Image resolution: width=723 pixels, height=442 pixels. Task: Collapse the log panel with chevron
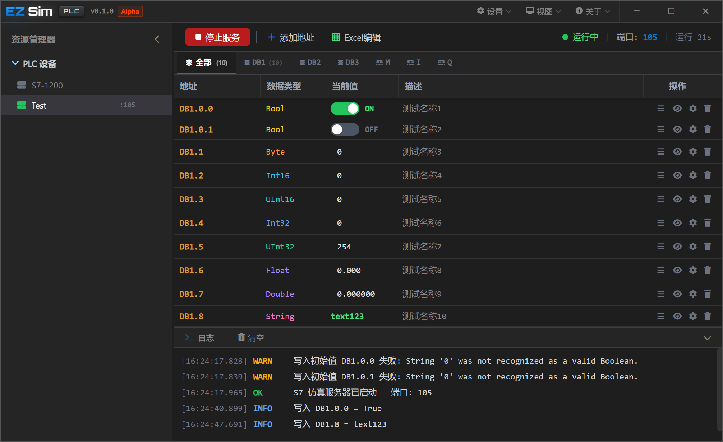[x=707, y=338]
